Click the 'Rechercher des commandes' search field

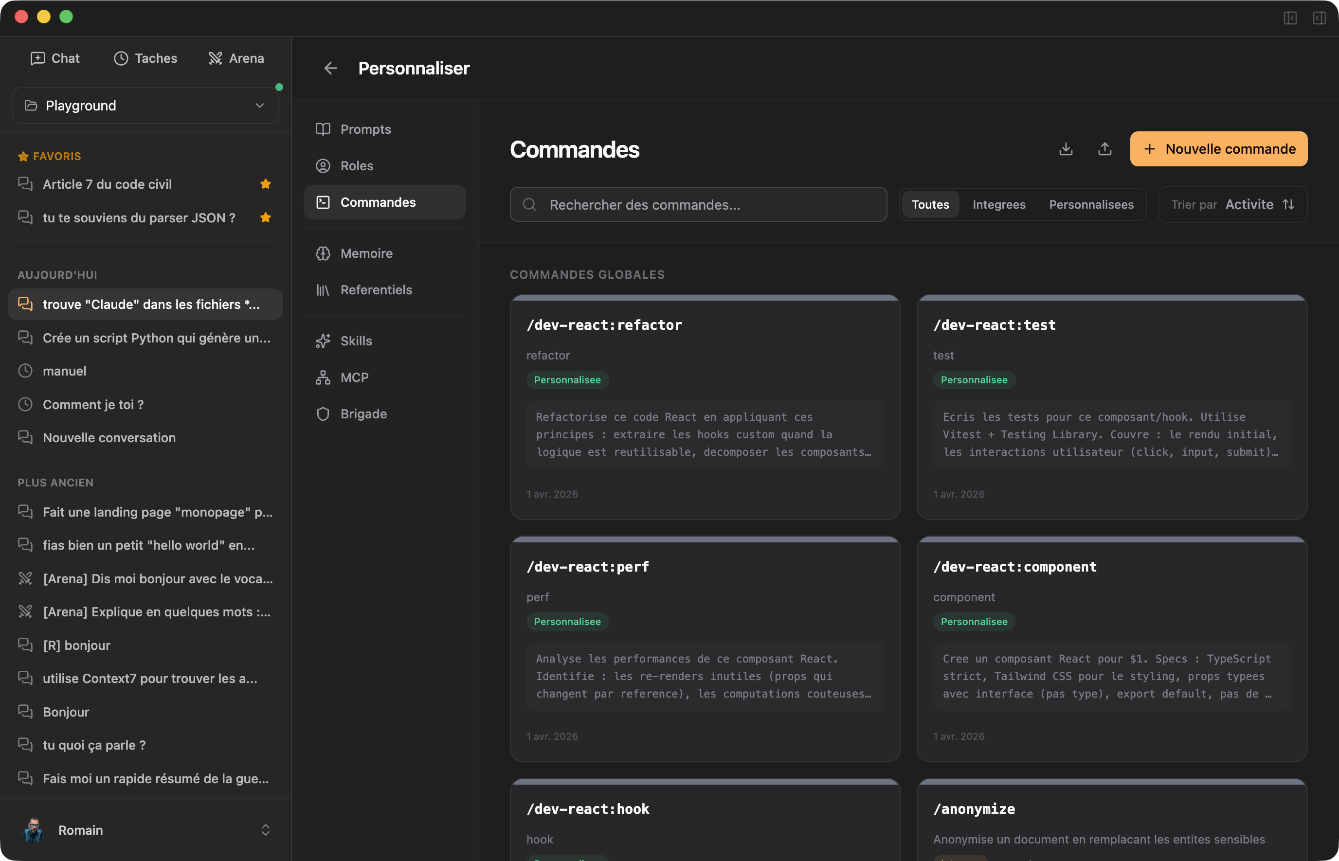pyautogui.click(x=698, y=204)
